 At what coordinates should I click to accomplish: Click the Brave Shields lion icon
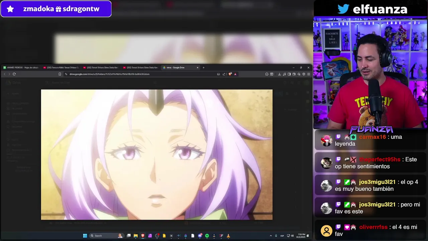(230, 74)
